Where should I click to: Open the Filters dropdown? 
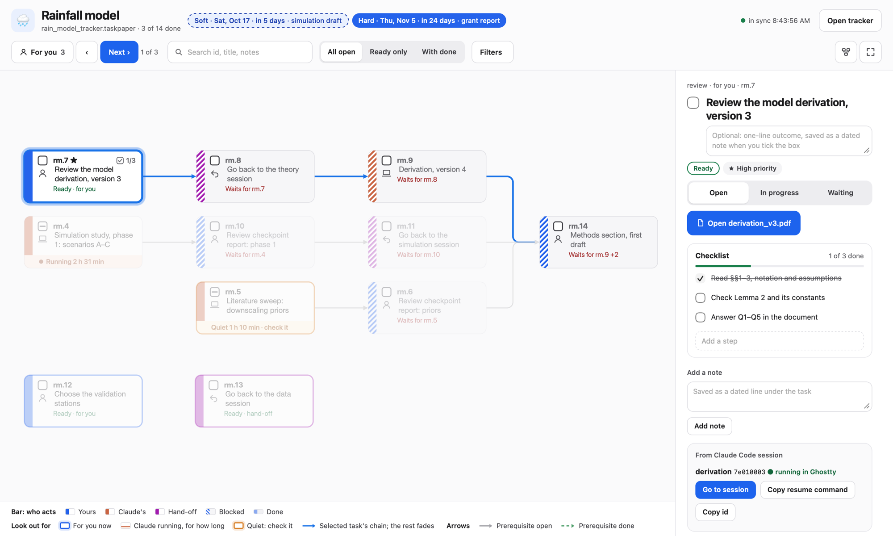pyautogui.click(x=492, y=52)
